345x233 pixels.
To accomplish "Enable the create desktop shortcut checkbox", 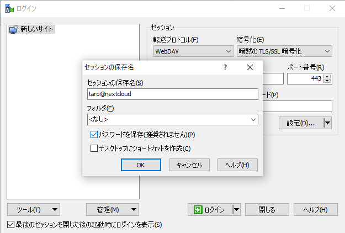I will click(94, 148).
